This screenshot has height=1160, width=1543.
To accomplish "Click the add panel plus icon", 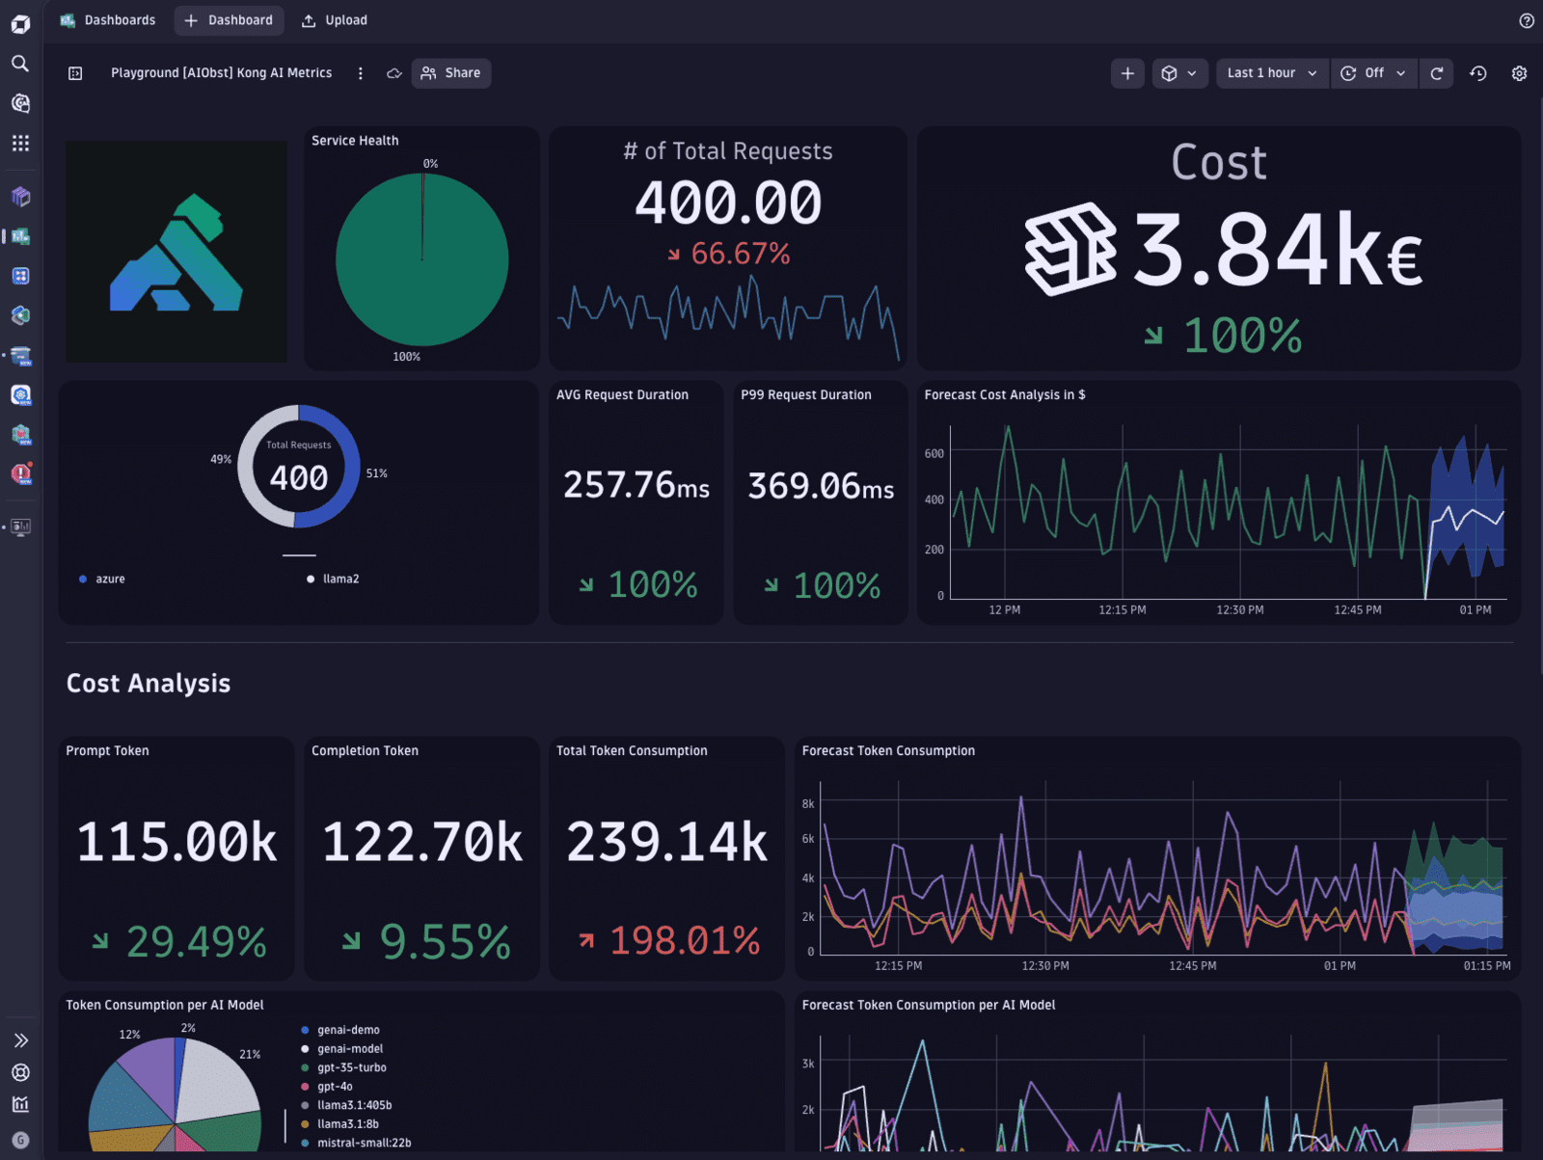I will click(1127, 72).
